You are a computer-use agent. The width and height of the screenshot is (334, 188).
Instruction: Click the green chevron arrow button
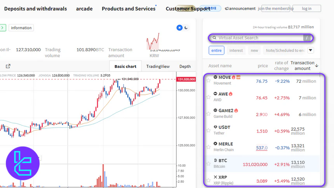point(3,28)
